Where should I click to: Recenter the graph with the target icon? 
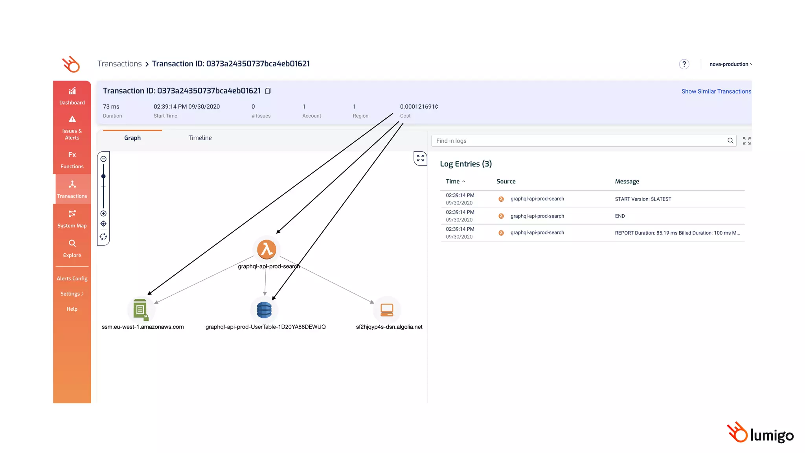point(103,224)
